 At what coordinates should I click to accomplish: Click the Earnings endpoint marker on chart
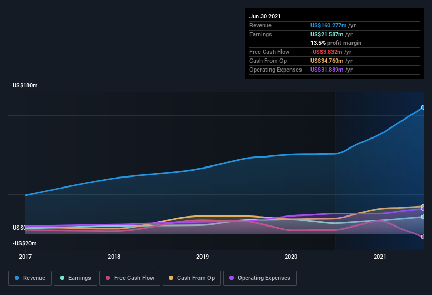click(423, 217)
